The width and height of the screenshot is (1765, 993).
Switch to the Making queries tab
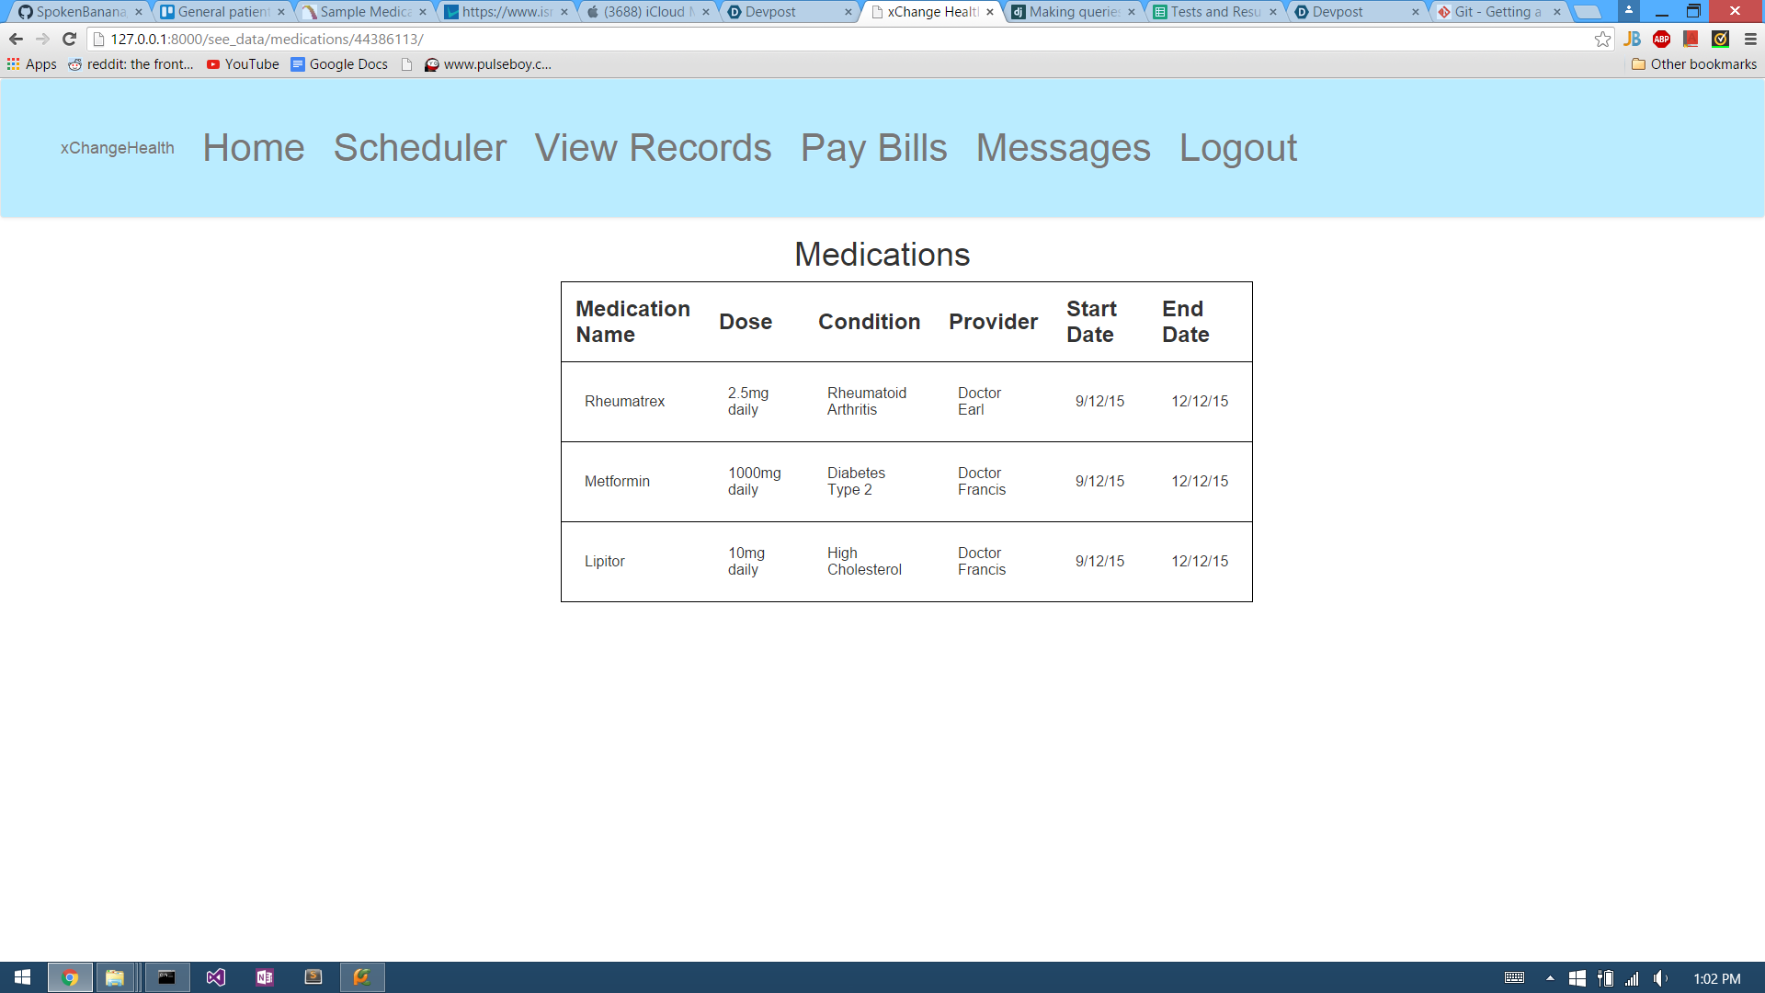point(1072,12)
